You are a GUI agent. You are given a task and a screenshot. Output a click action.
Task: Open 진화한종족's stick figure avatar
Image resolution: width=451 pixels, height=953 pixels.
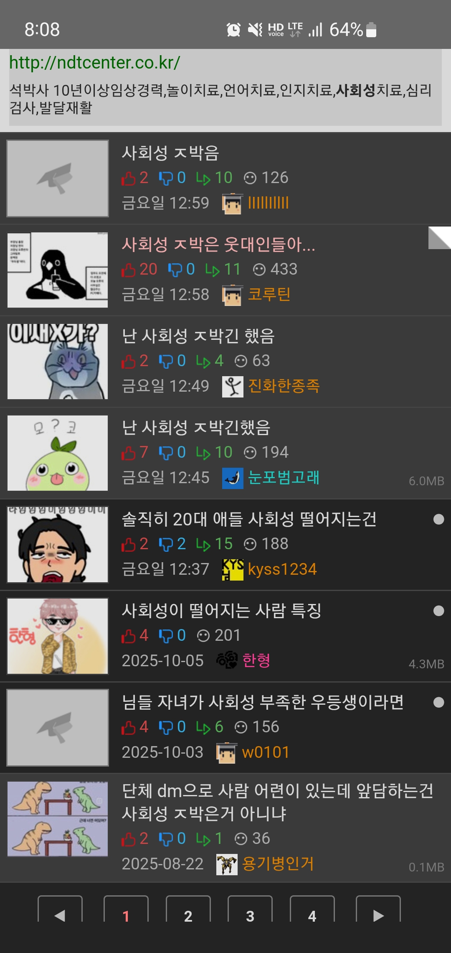[233, 387]
